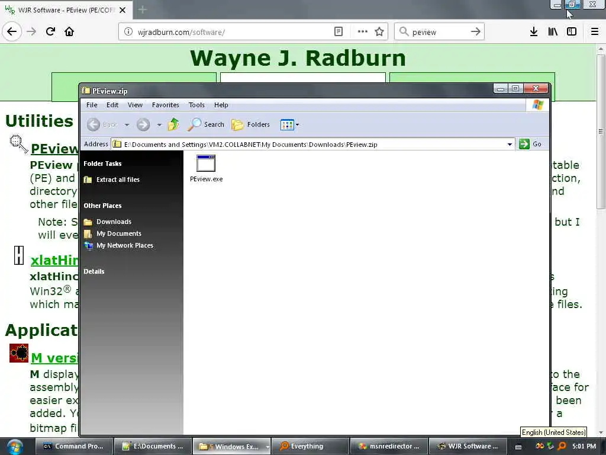This screenshot has height=455, width=606.
Task: Open the Firefox hamburger menu
Action: coord(595,31)
